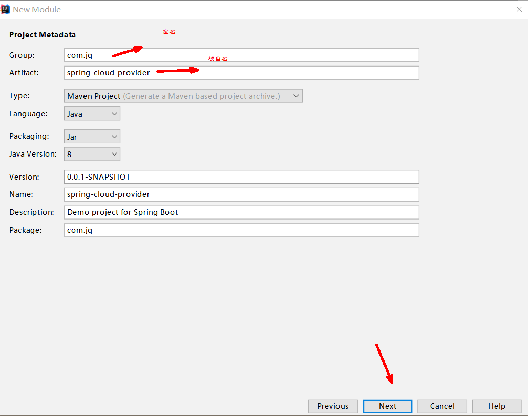This screenshot has height=417, width=528.
Task: Click the Name: label
Action: point(21,194)
